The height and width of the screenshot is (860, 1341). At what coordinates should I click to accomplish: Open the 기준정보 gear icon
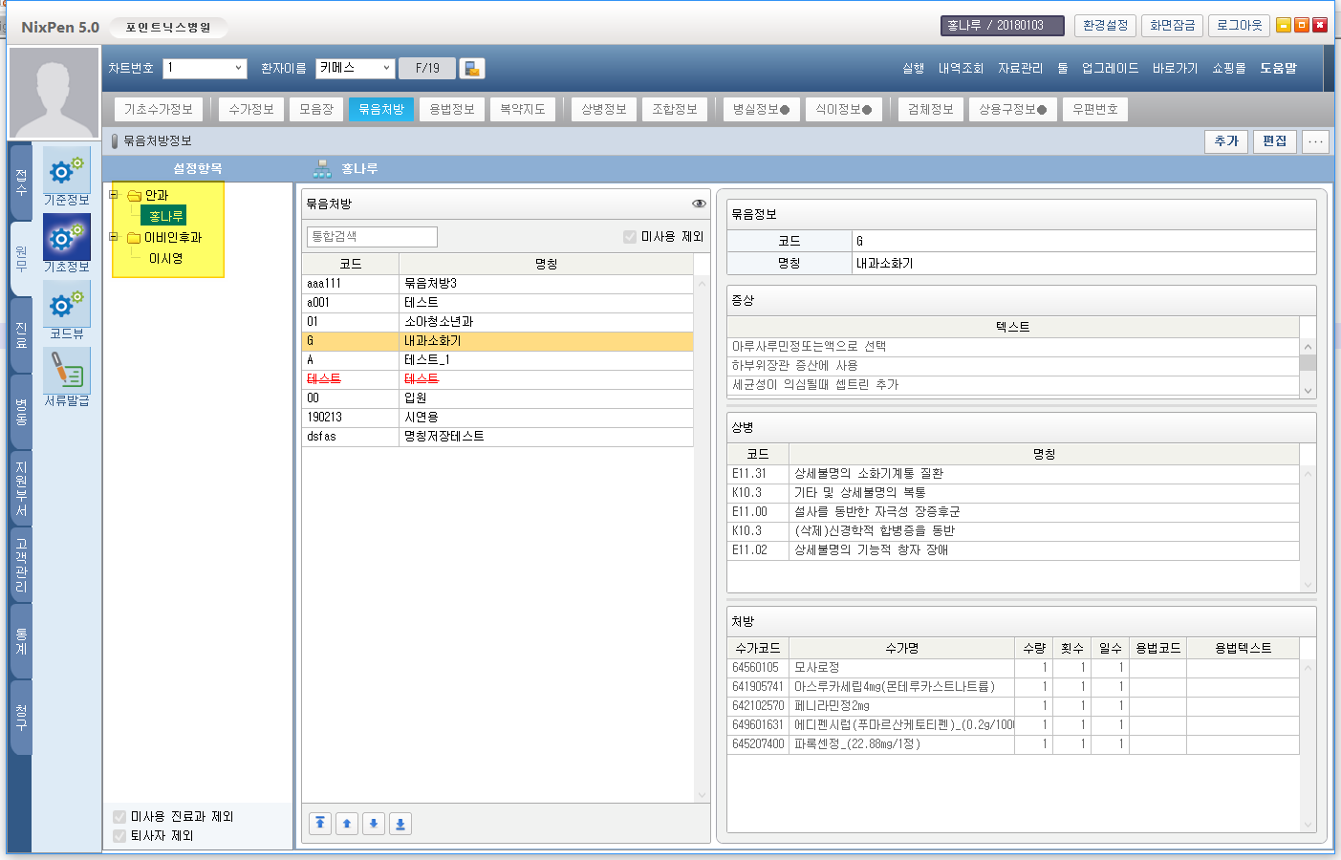coord(66,171)
